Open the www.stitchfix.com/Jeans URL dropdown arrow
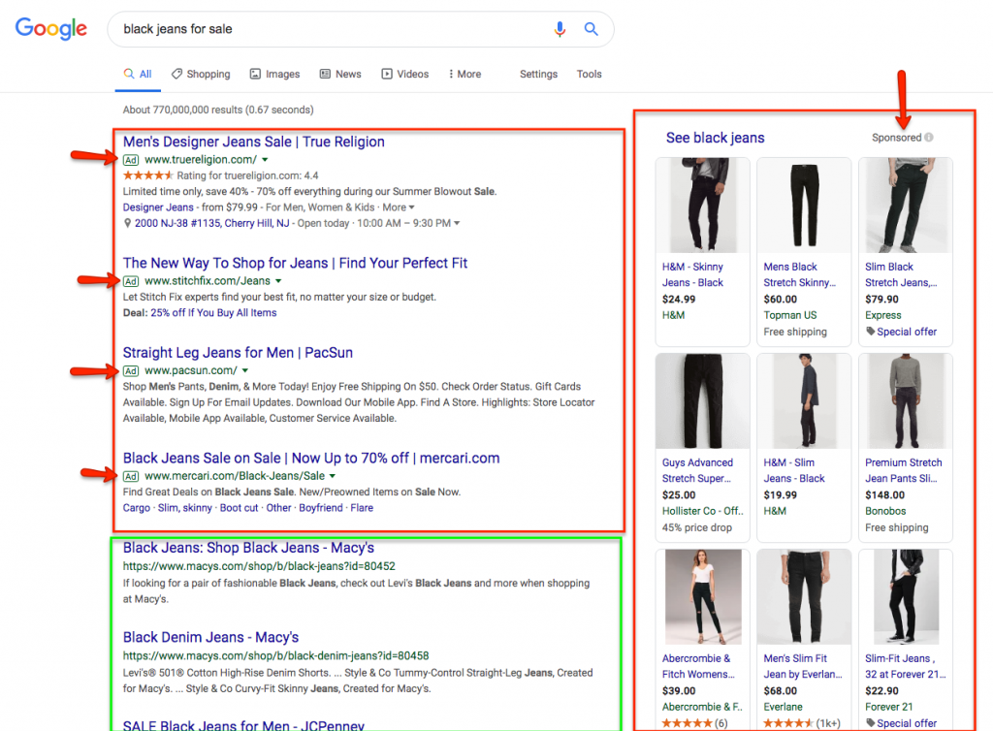This screenshot has width=993, height=731. [278, 281]
